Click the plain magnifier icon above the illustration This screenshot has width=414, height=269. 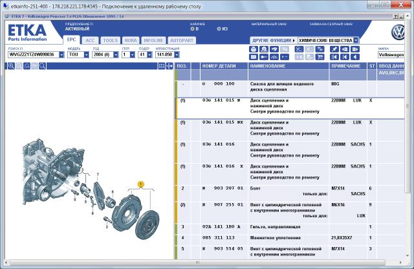[x=42, y=66]
